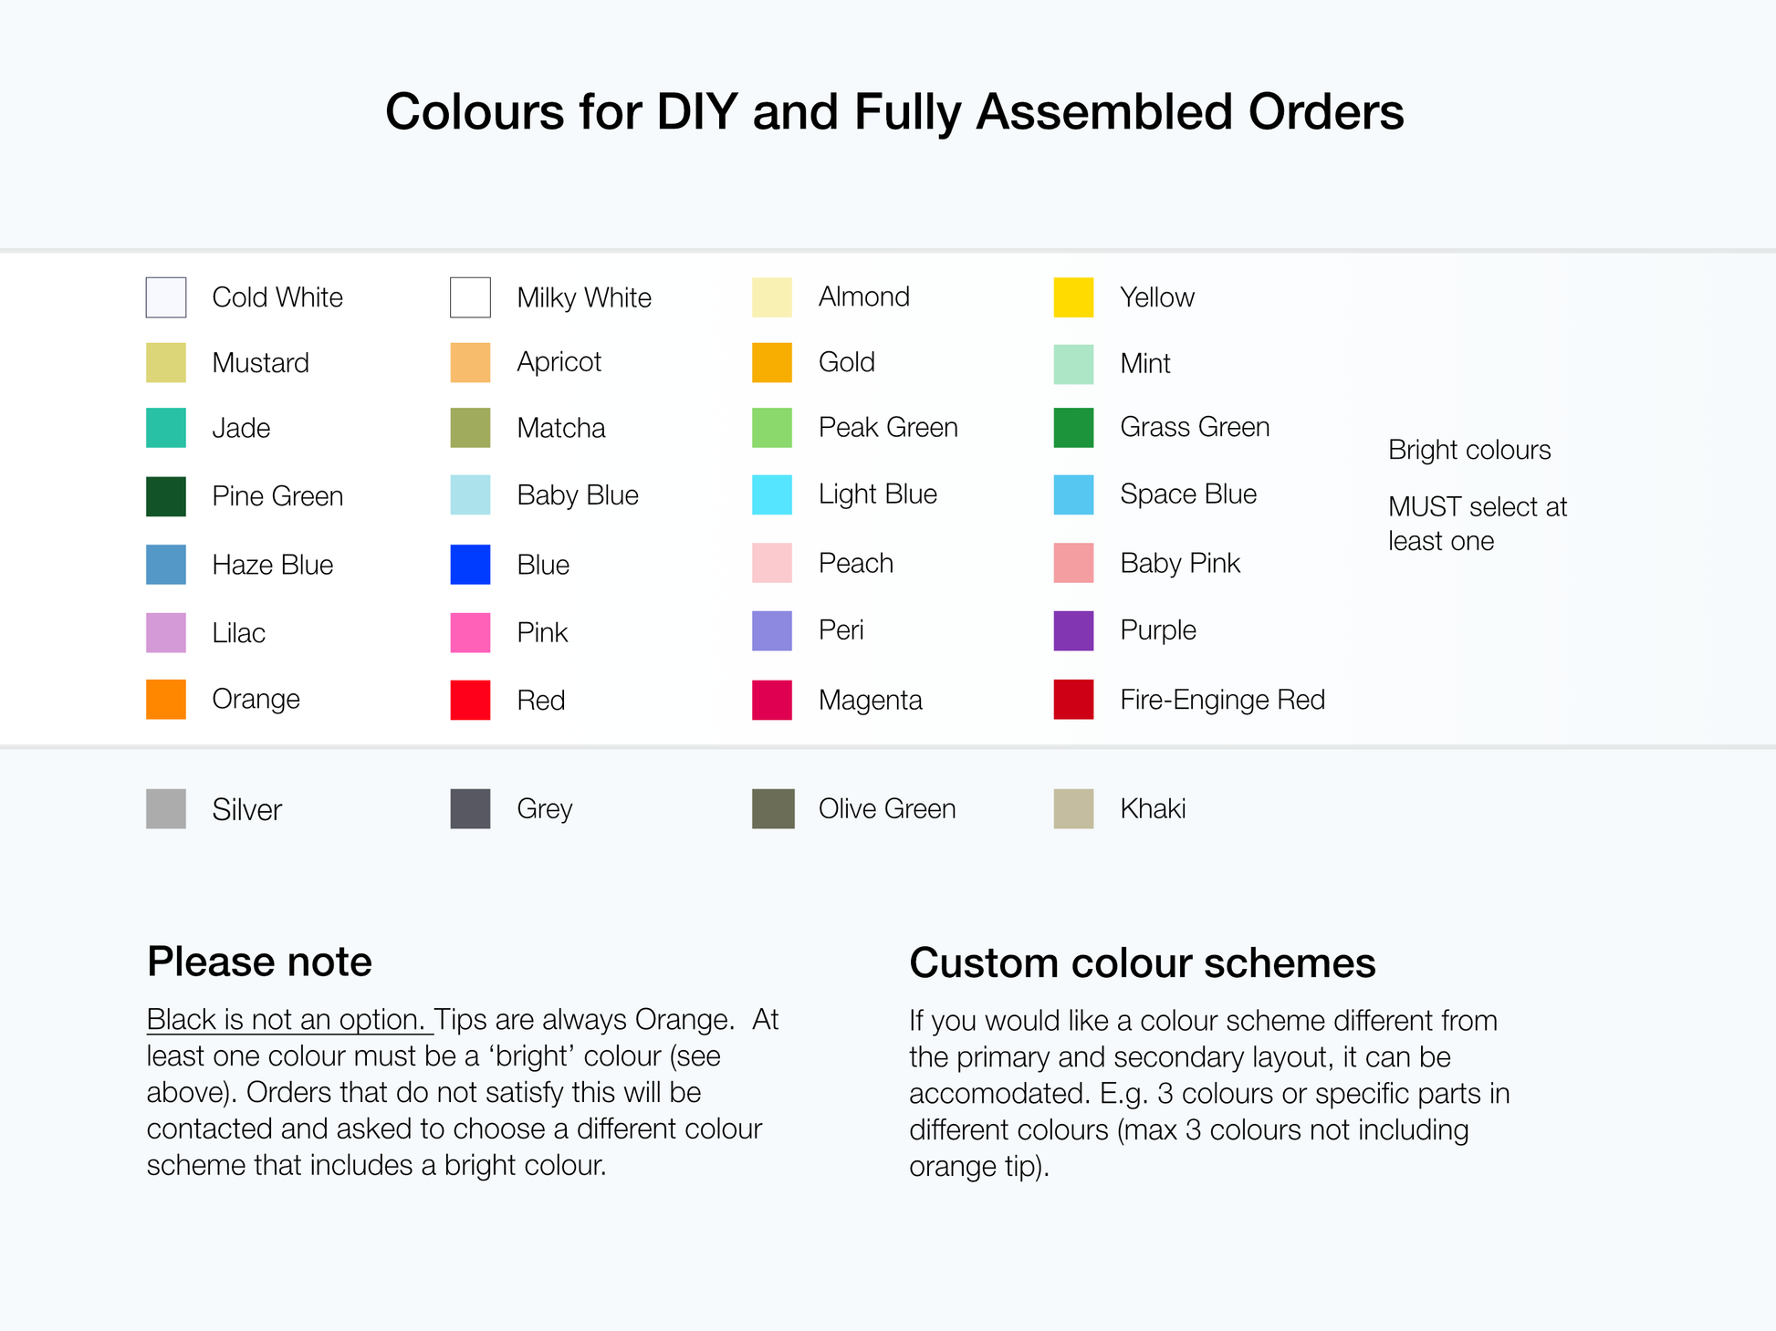
Task: Click the Olive Green swatch
Action: click(773, 809)
